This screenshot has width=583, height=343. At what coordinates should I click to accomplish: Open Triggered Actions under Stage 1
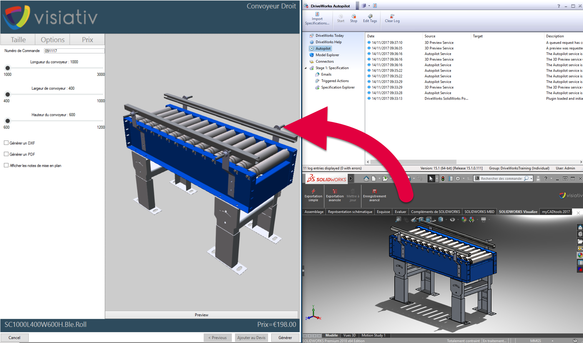335,81
